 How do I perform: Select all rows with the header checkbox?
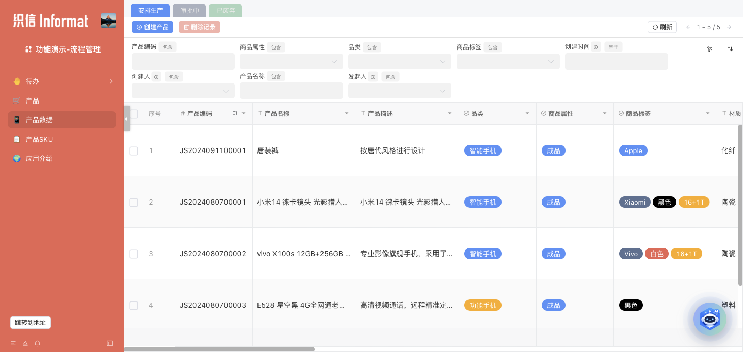point(134,114)
